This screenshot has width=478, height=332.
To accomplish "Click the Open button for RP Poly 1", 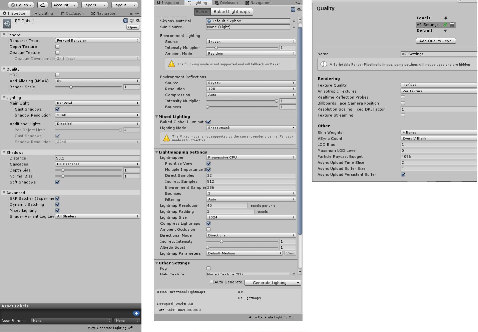I will (x=132, y=27).
